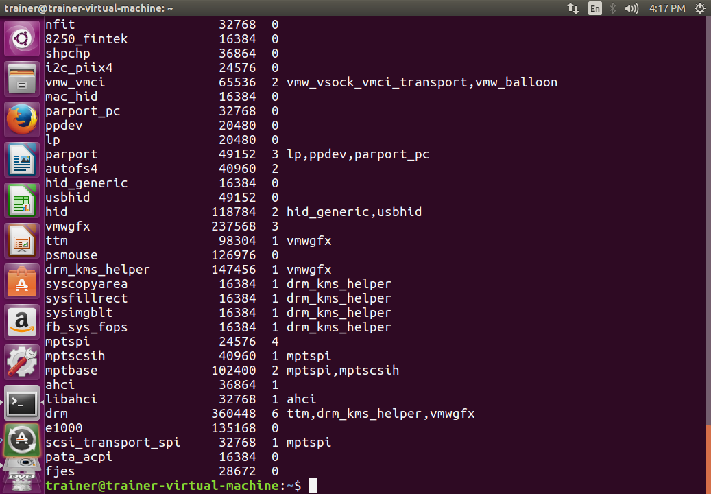The height and width of the screenshot is (494, 711).
Task: Click the size value '237568'
Action: pos(234,226)
